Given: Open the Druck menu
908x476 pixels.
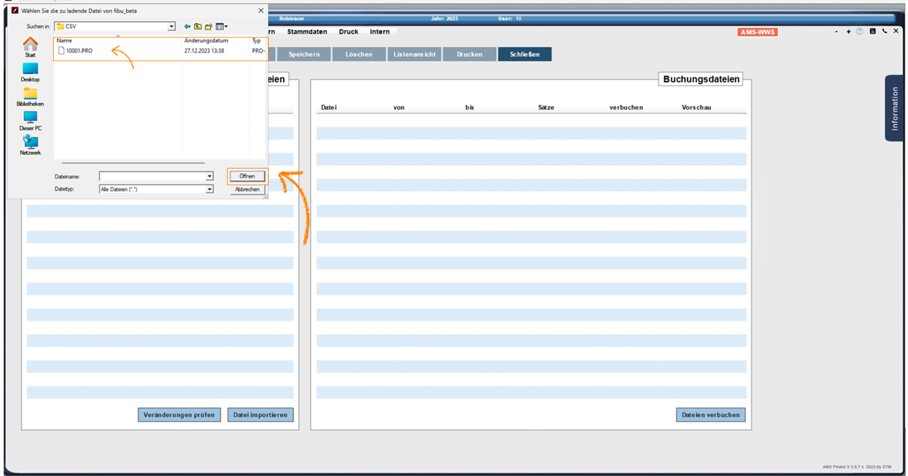Looking at the screenshot, I should 348,32.
